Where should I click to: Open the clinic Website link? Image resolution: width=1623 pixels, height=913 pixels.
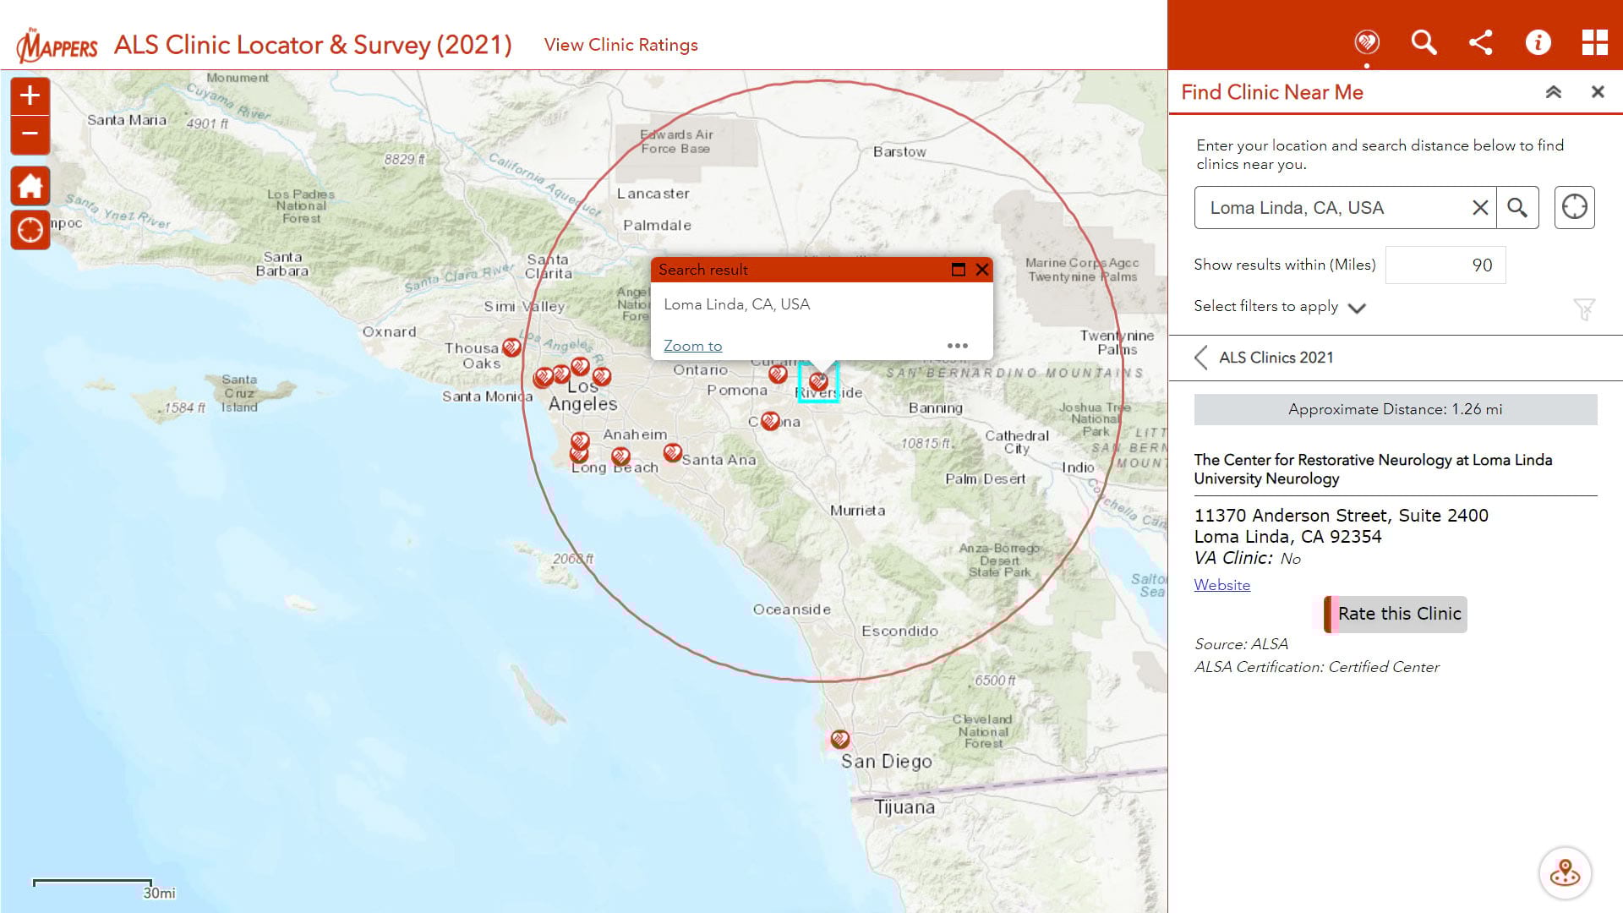tap(1221, 585)
